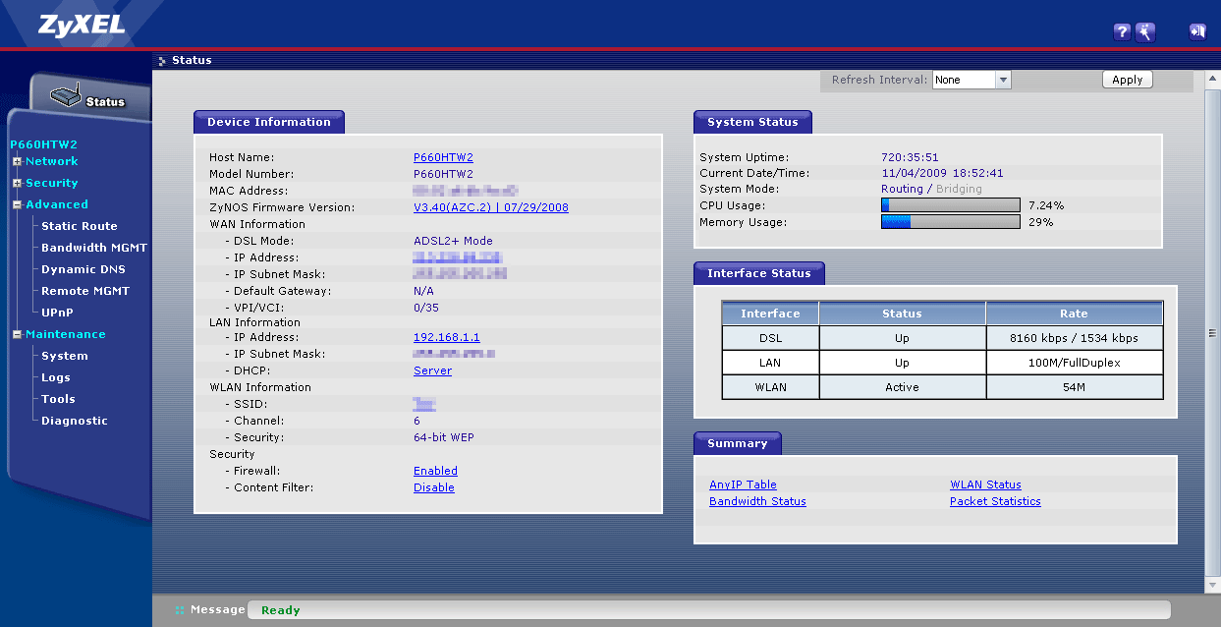Click the P660HTW2 device label in sidebar
1221x627 pixels.
pyautogui.click(x=43, y=144)
